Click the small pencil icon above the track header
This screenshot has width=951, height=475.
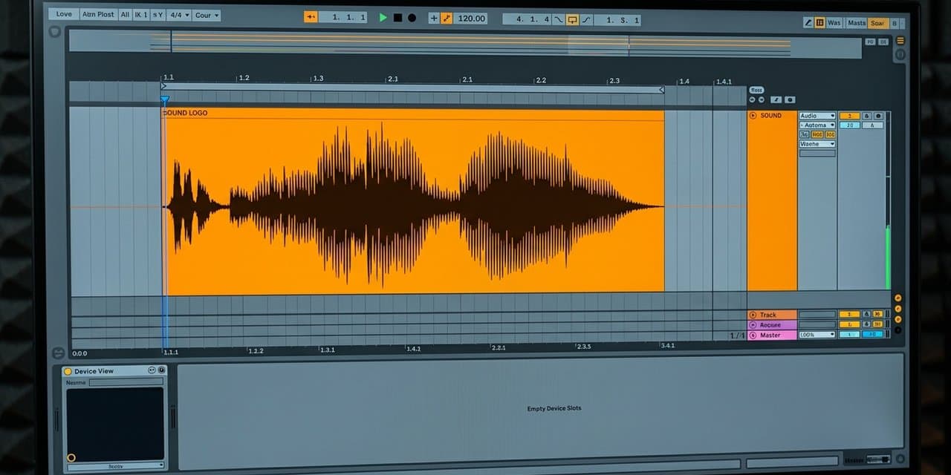tap(776, 99)
